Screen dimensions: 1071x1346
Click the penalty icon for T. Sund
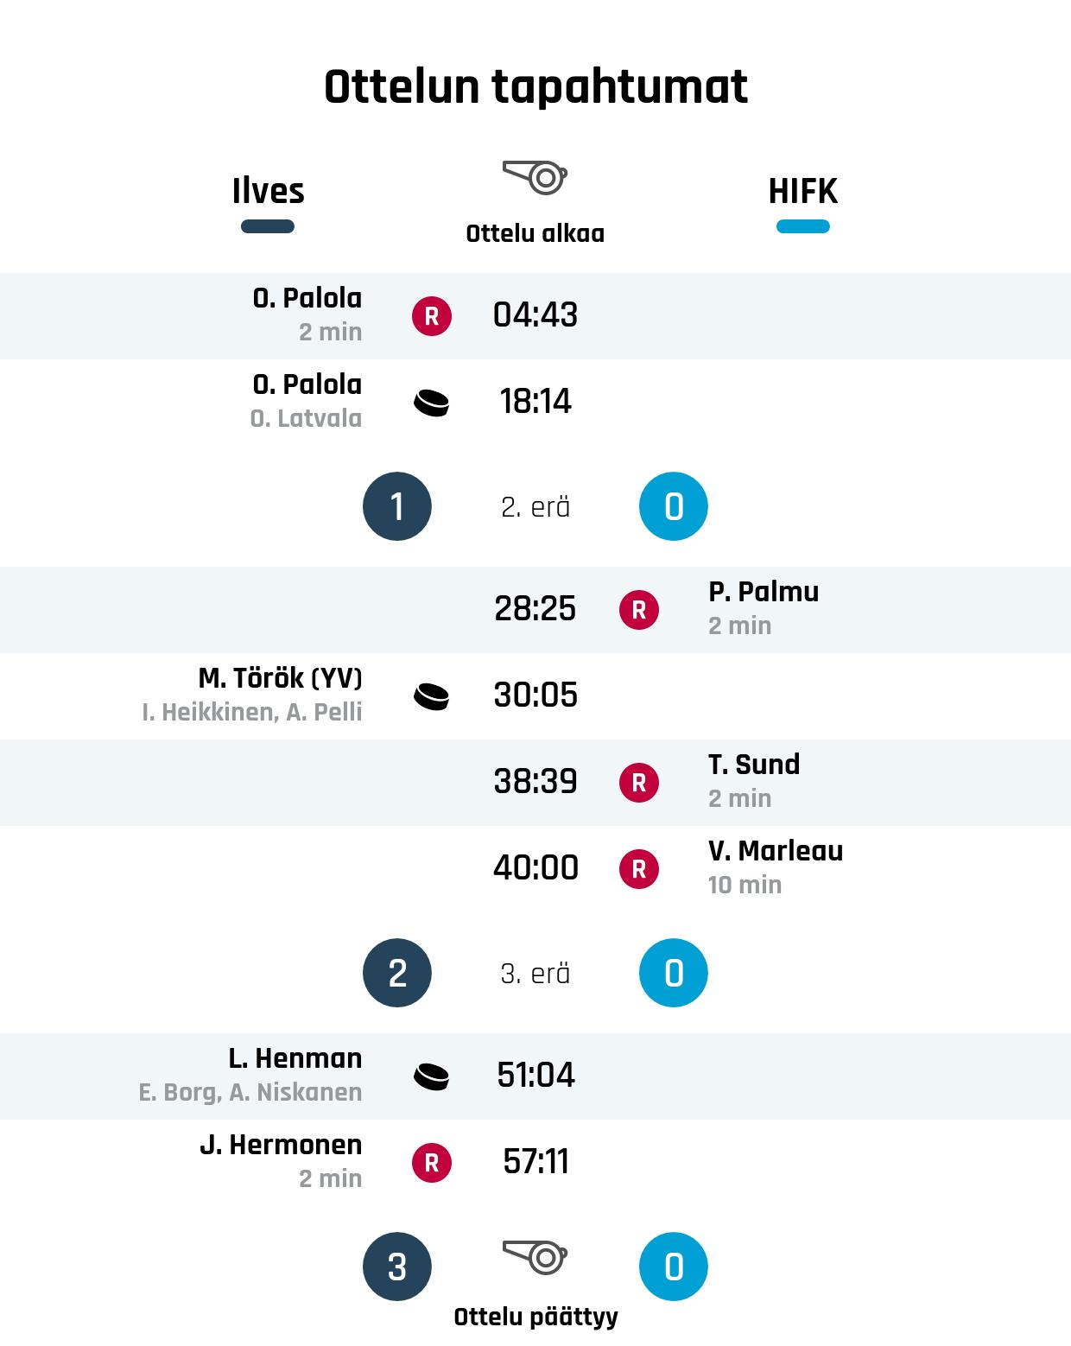639,783
